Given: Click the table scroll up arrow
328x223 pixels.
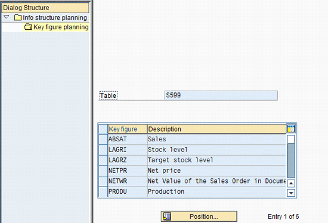Looking at the screenshot, I should [x=291, y=184].
